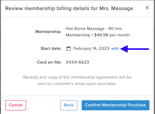Confirm the membership purchase

(x=115, y=105)
